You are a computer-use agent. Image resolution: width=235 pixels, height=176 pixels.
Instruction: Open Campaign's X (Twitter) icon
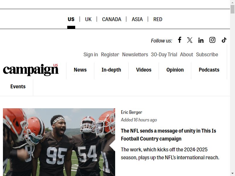click(x=190, y=40)
